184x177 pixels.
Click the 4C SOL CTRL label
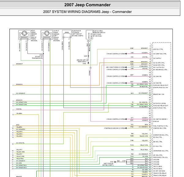158,137
